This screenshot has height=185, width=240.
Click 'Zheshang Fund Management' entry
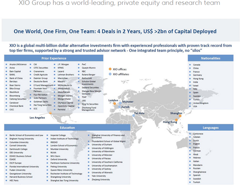[89, 109]
